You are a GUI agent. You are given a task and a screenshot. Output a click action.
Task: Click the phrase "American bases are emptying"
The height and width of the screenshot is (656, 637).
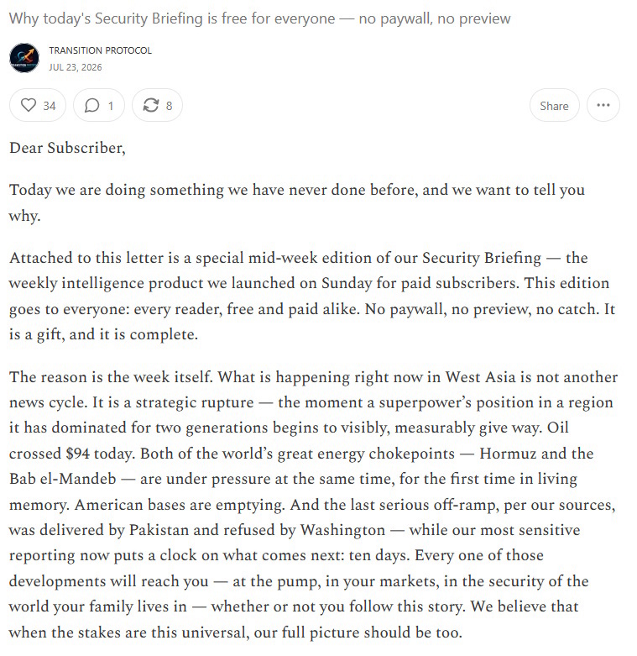(180, 505)
